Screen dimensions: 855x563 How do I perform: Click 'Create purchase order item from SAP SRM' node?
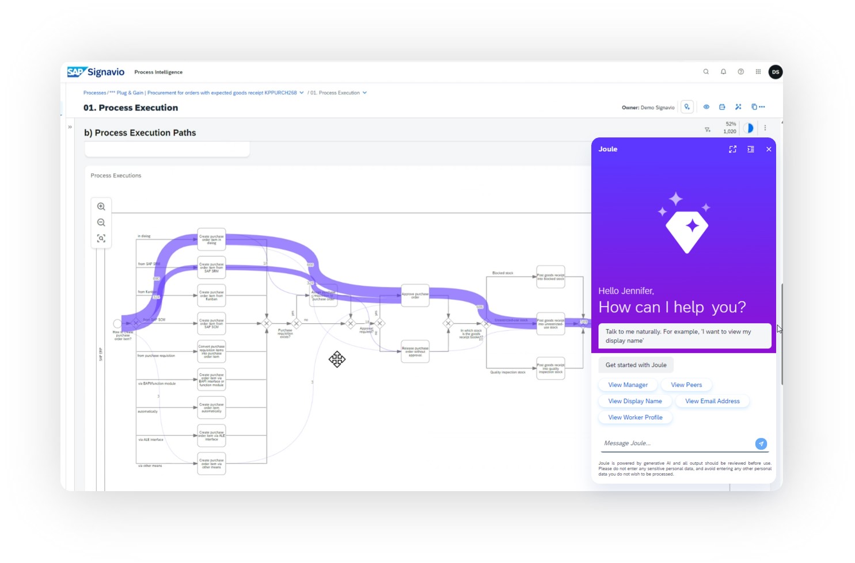click(212, 267)
